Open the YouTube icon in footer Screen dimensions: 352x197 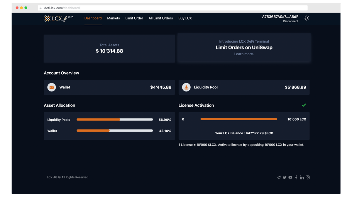(290, 178)
